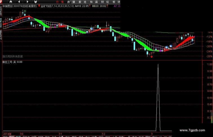Click the 指示用到未来数据 notice
The image size is (213, 137).
[x=13, y=56]
